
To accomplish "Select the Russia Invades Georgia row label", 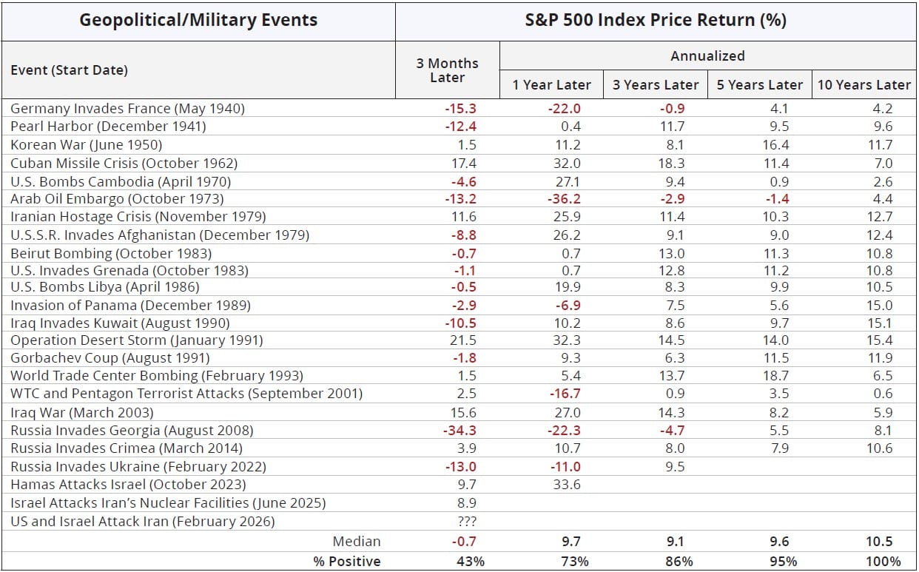I will coord(132,431).
